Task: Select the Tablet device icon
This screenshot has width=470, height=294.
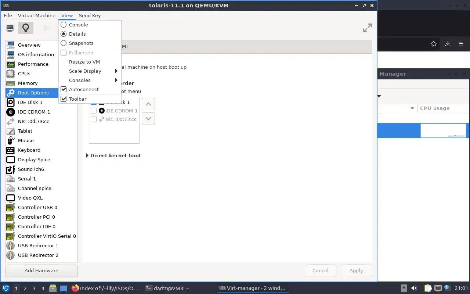Action: point(11,131)
